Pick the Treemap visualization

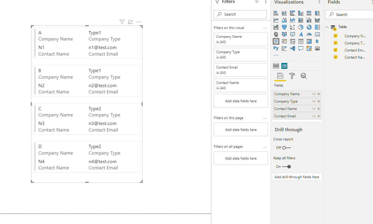click(x=317, y=27)
